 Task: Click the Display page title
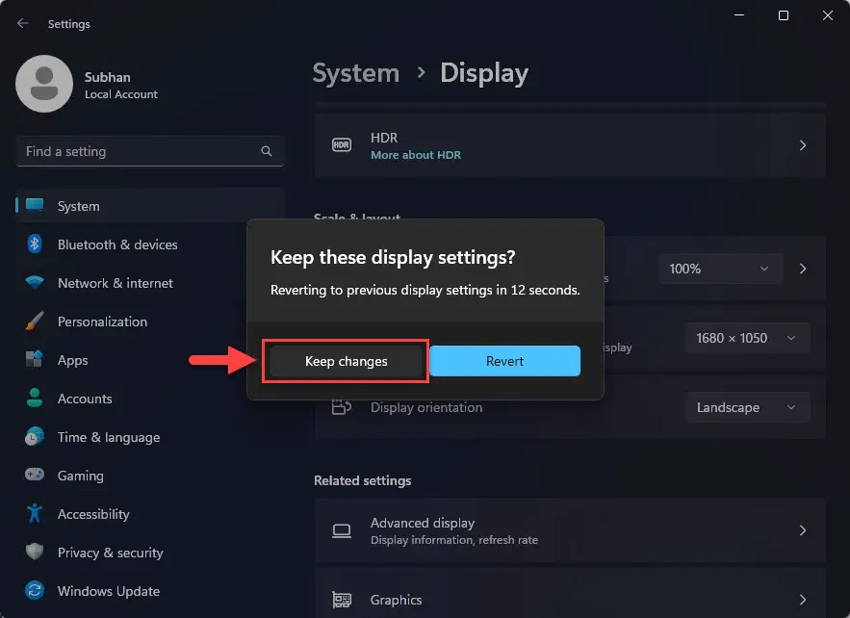tap(484, 73)
